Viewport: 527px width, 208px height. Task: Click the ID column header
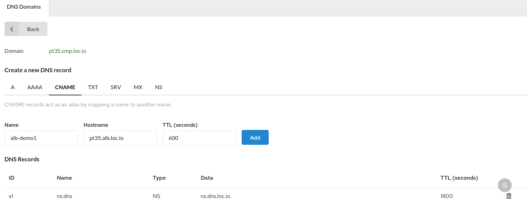pos(12,178)
